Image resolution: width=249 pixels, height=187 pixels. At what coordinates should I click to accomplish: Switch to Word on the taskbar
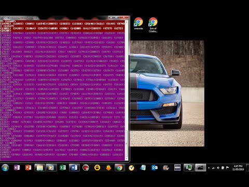(74, 168)
